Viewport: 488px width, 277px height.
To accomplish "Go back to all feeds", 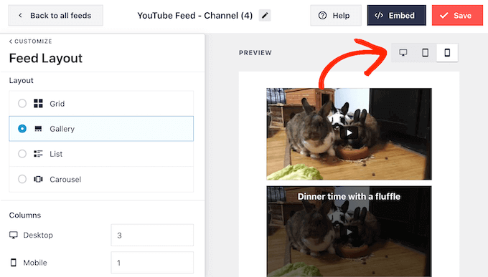I will point(56,16).
